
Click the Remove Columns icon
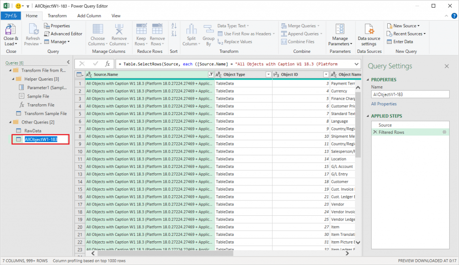pos(119,30)
